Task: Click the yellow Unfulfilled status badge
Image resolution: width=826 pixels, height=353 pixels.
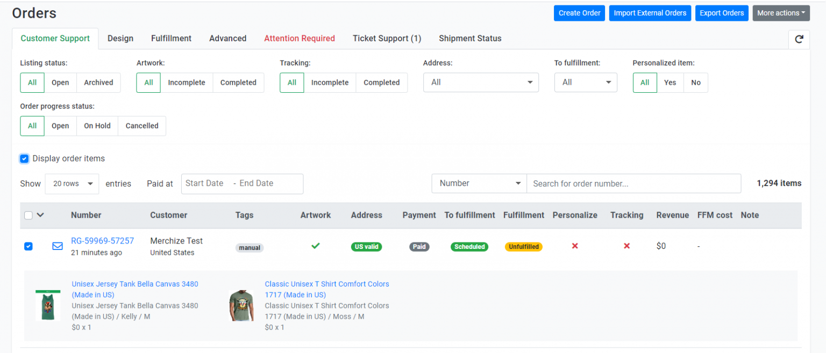Action: (x=523, y=247)
